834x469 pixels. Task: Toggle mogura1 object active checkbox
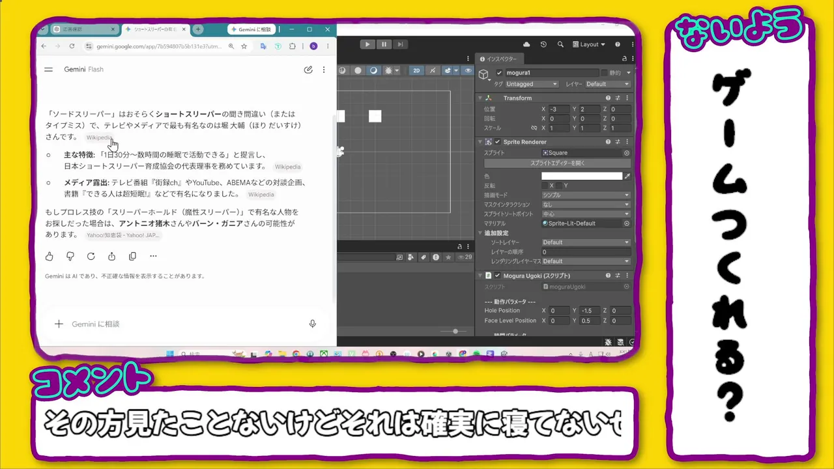(499, 73)
